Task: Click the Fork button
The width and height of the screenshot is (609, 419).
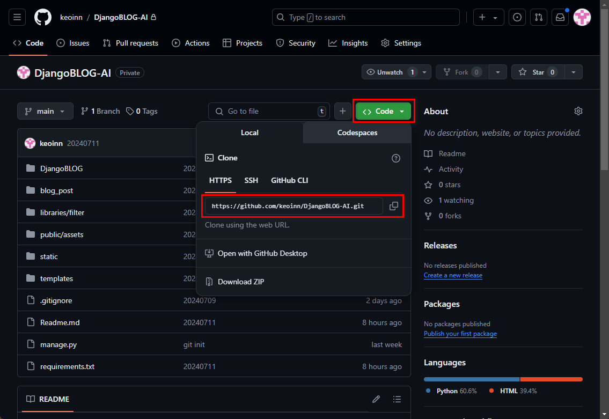Action: [x=462, y=72]
